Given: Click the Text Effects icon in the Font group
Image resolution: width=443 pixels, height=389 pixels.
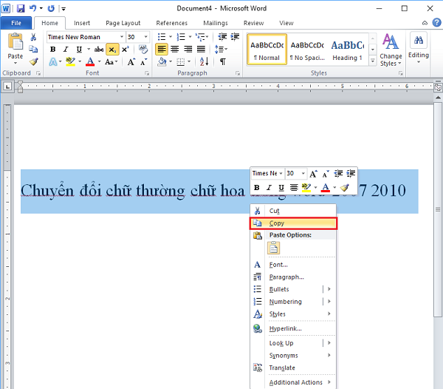Looking at the screenshot, I should (53, 62).
